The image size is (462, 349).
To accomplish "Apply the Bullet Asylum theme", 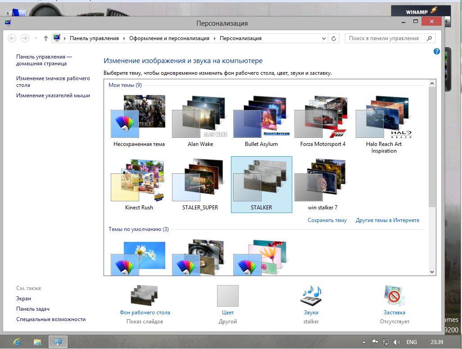I will coord(261,121).
